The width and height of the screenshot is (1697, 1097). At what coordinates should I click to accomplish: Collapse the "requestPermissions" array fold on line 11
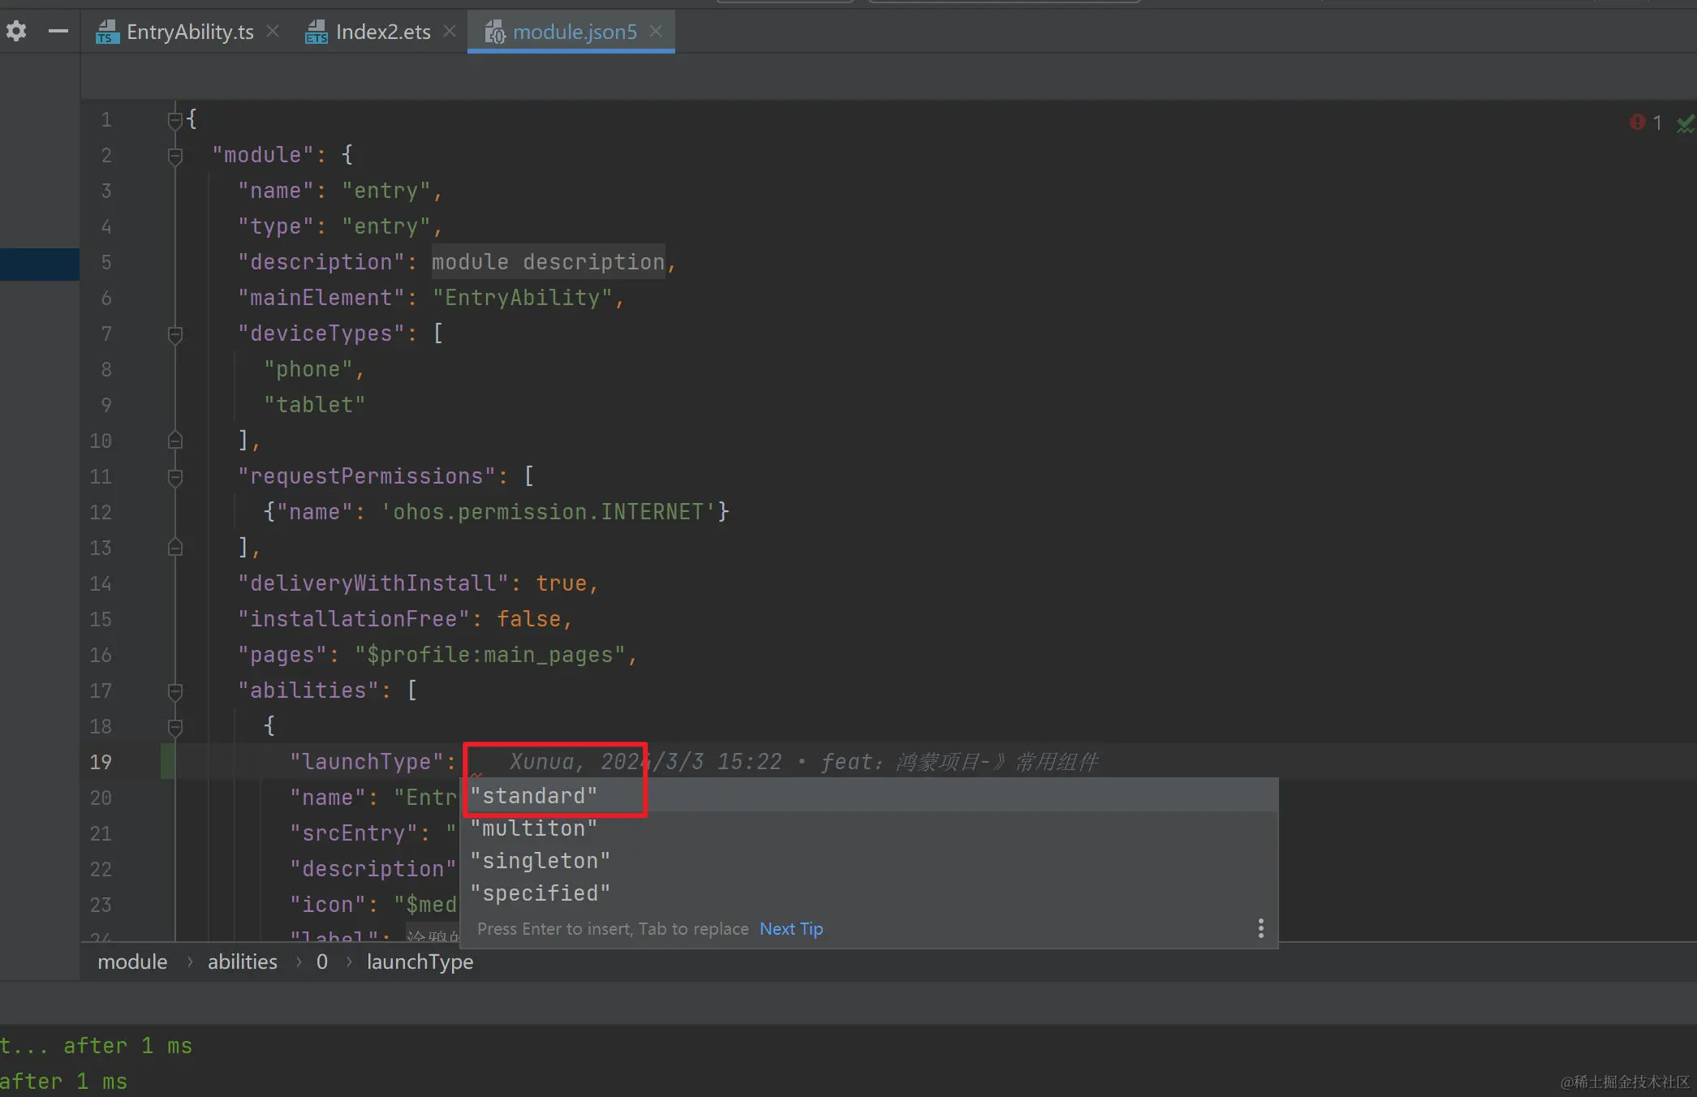tap(174, 477)
